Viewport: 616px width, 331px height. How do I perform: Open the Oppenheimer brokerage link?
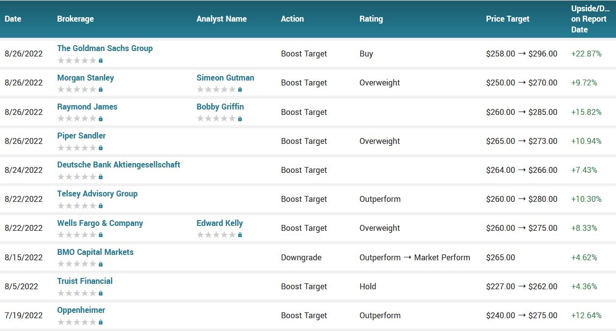coord(81,310)
